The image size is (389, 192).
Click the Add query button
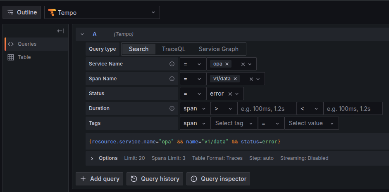coord(100,179)
